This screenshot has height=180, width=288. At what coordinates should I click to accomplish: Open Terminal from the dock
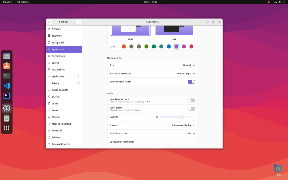point(6,76)
